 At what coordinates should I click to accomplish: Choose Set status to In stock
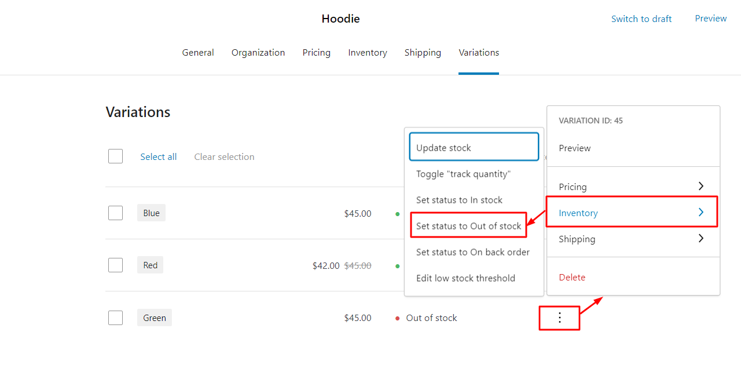click(x=459, y=200)
